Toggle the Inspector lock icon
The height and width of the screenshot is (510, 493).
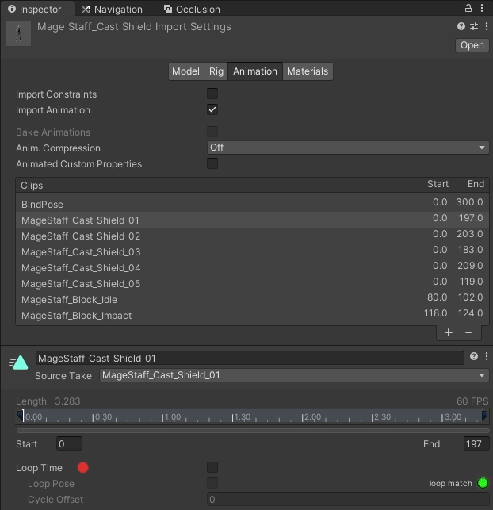click(471, 9)
